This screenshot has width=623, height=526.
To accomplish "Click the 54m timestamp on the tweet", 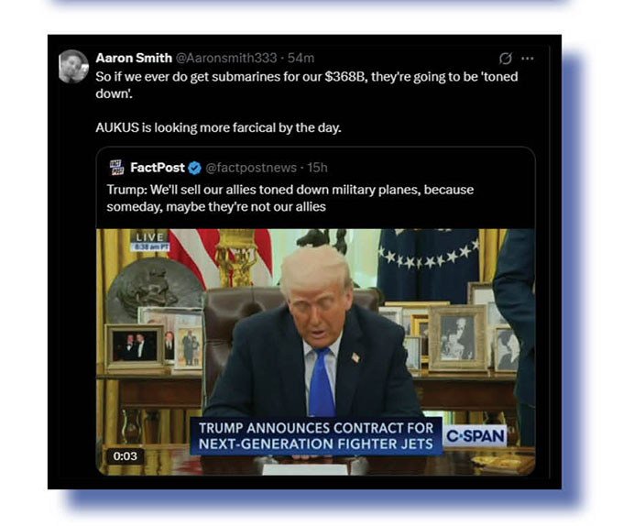I will coord(301,58).
